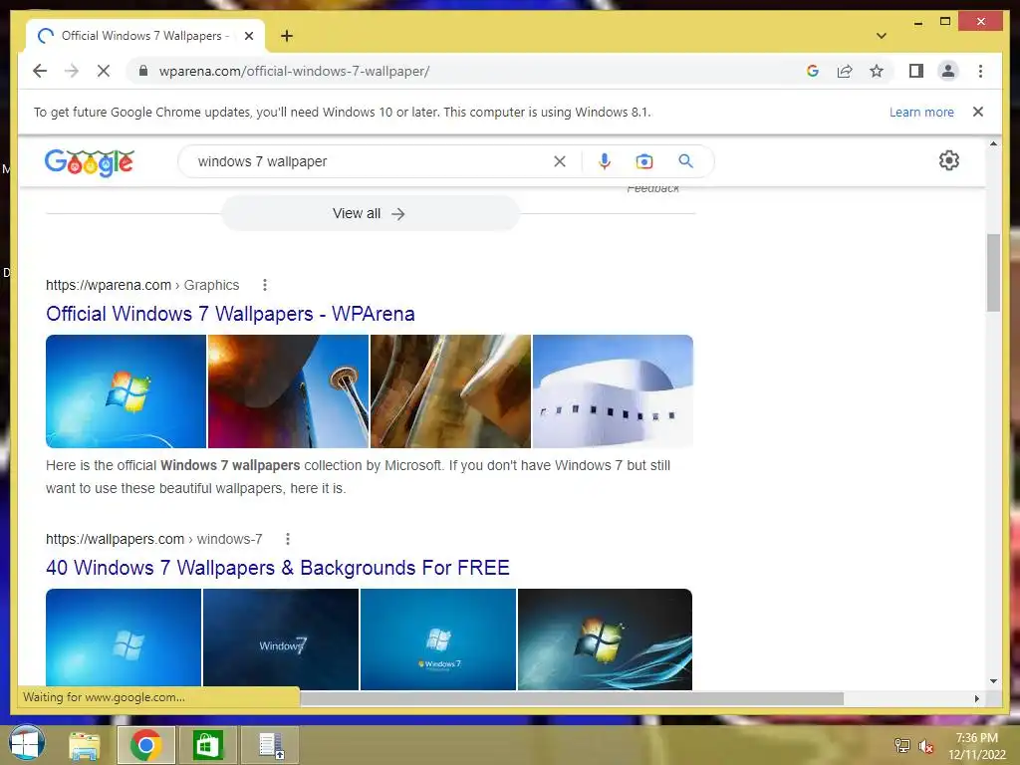Open the Windows 7 Professional blue thumbnail

438,638
